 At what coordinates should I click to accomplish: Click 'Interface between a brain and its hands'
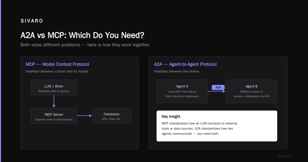57,71
